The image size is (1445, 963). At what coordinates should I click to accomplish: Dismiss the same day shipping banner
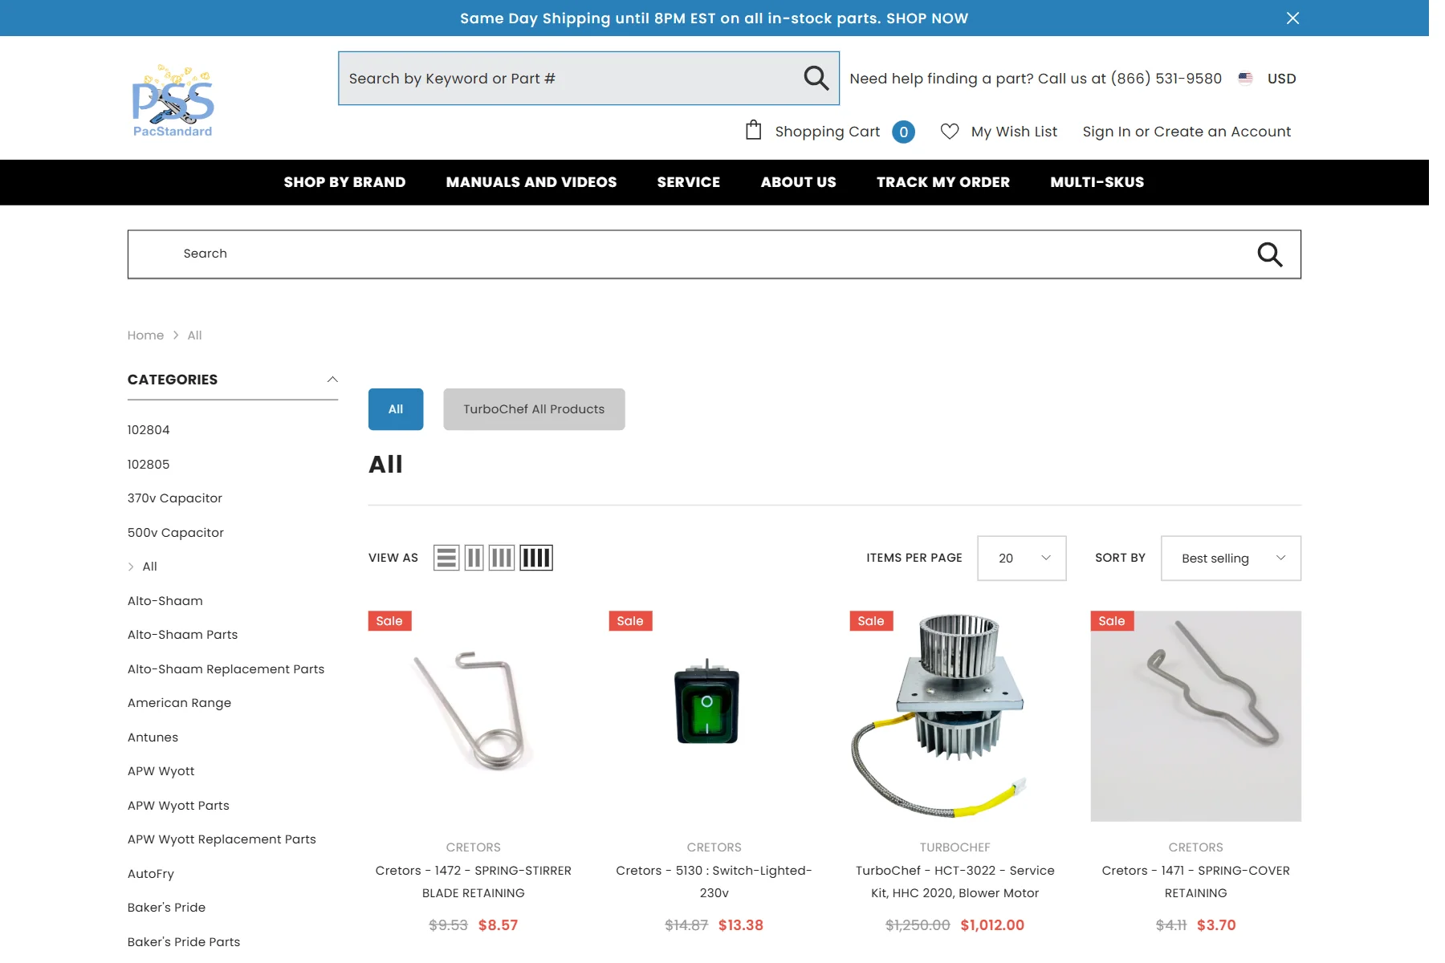(1292, 18)
